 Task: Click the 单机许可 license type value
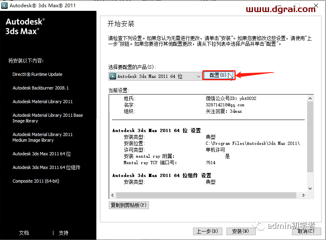[215, 150]
